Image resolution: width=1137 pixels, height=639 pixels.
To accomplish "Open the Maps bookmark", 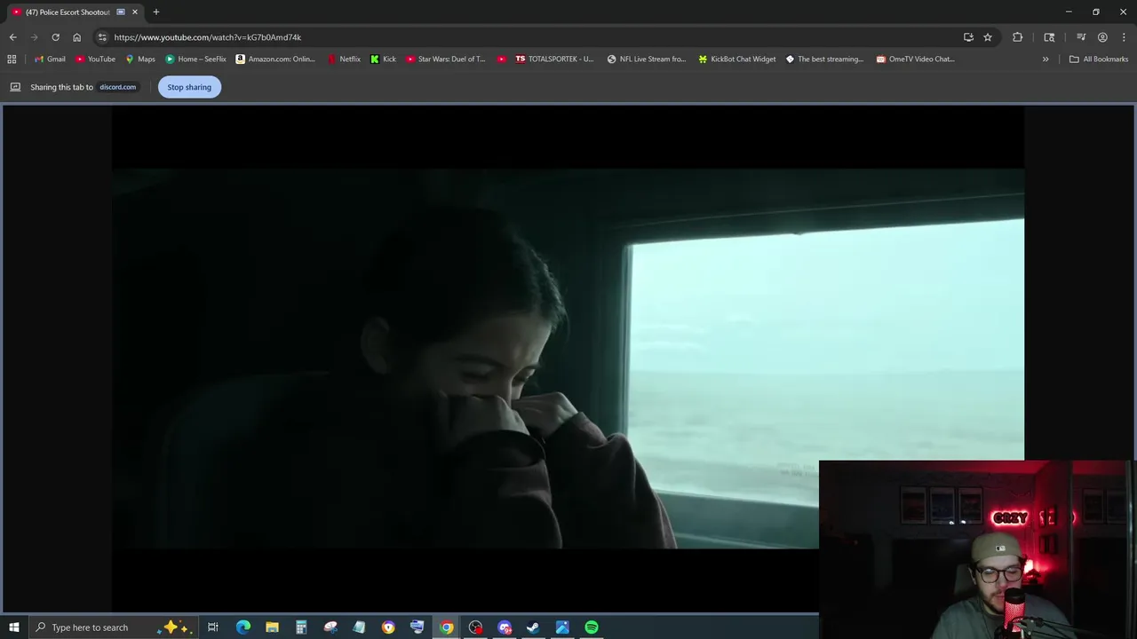I will (140, 59).
